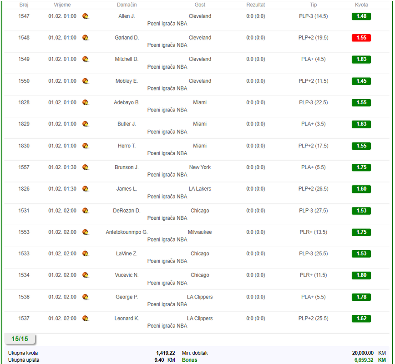Click basketball icon in Leonard K. row
The width and height of the screenshot is (395, 364).
pos(86,318)
